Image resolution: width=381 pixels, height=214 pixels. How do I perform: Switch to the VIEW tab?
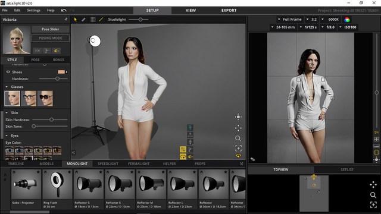(190, 11)
